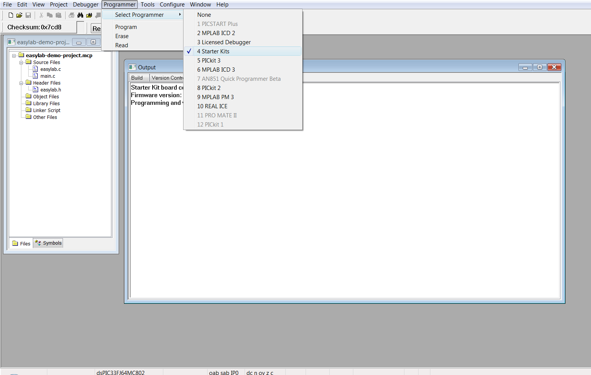Open the Debugger menu
This screenshot has width=591, height=375.
pyautogui.click(x=85, y=5)
